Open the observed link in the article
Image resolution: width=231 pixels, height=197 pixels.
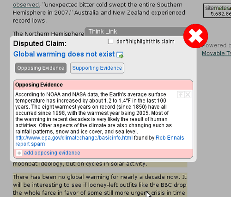(x=26, y=5)
